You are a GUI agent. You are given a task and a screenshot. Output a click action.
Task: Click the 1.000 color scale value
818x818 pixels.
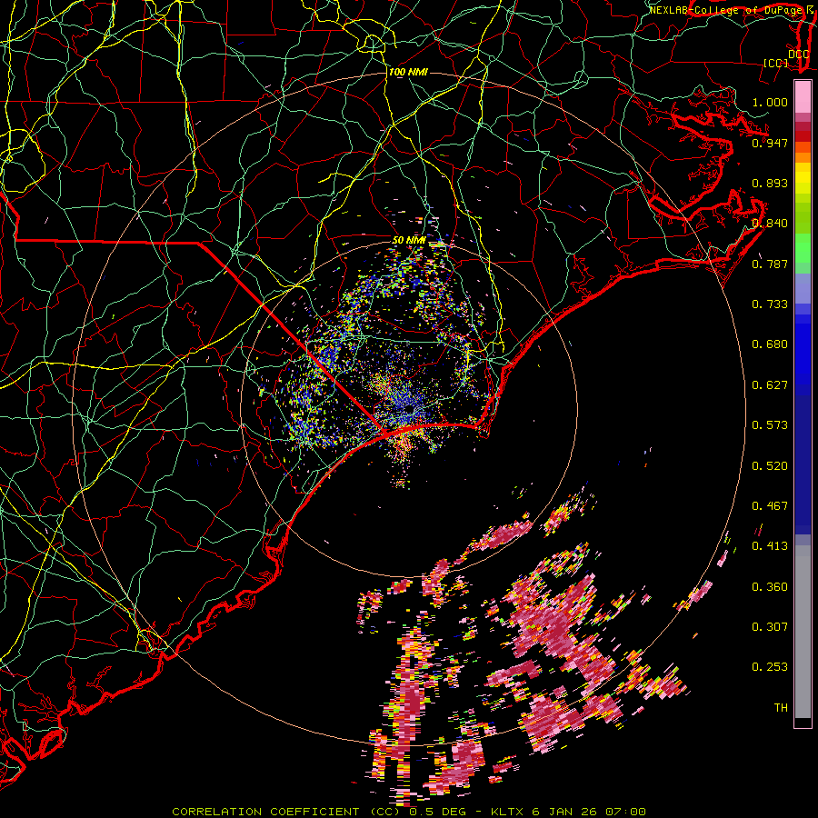pos(770,102)
